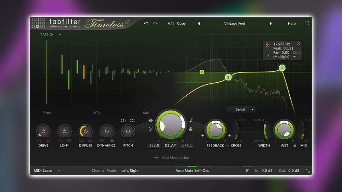Open the dropdown arrow next to TAPS

pos(60,35)
